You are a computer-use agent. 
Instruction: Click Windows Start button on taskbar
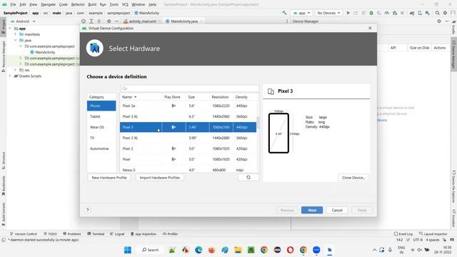pyautogui.click(x=128, y=250)
